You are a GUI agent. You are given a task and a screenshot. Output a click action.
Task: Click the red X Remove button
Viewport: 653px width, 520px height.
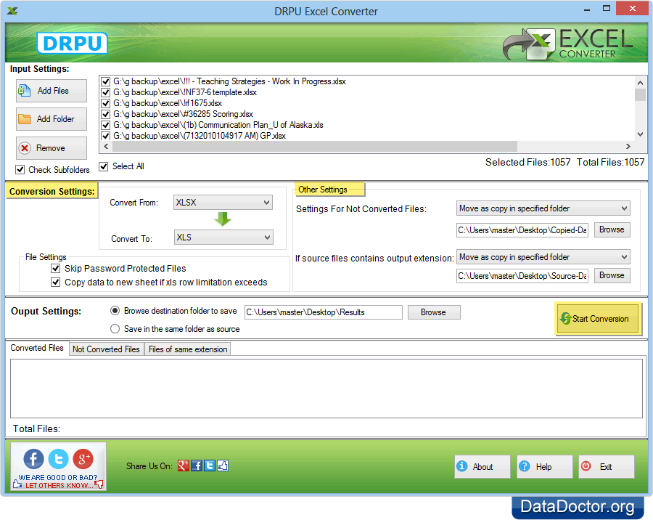[52, 148]
